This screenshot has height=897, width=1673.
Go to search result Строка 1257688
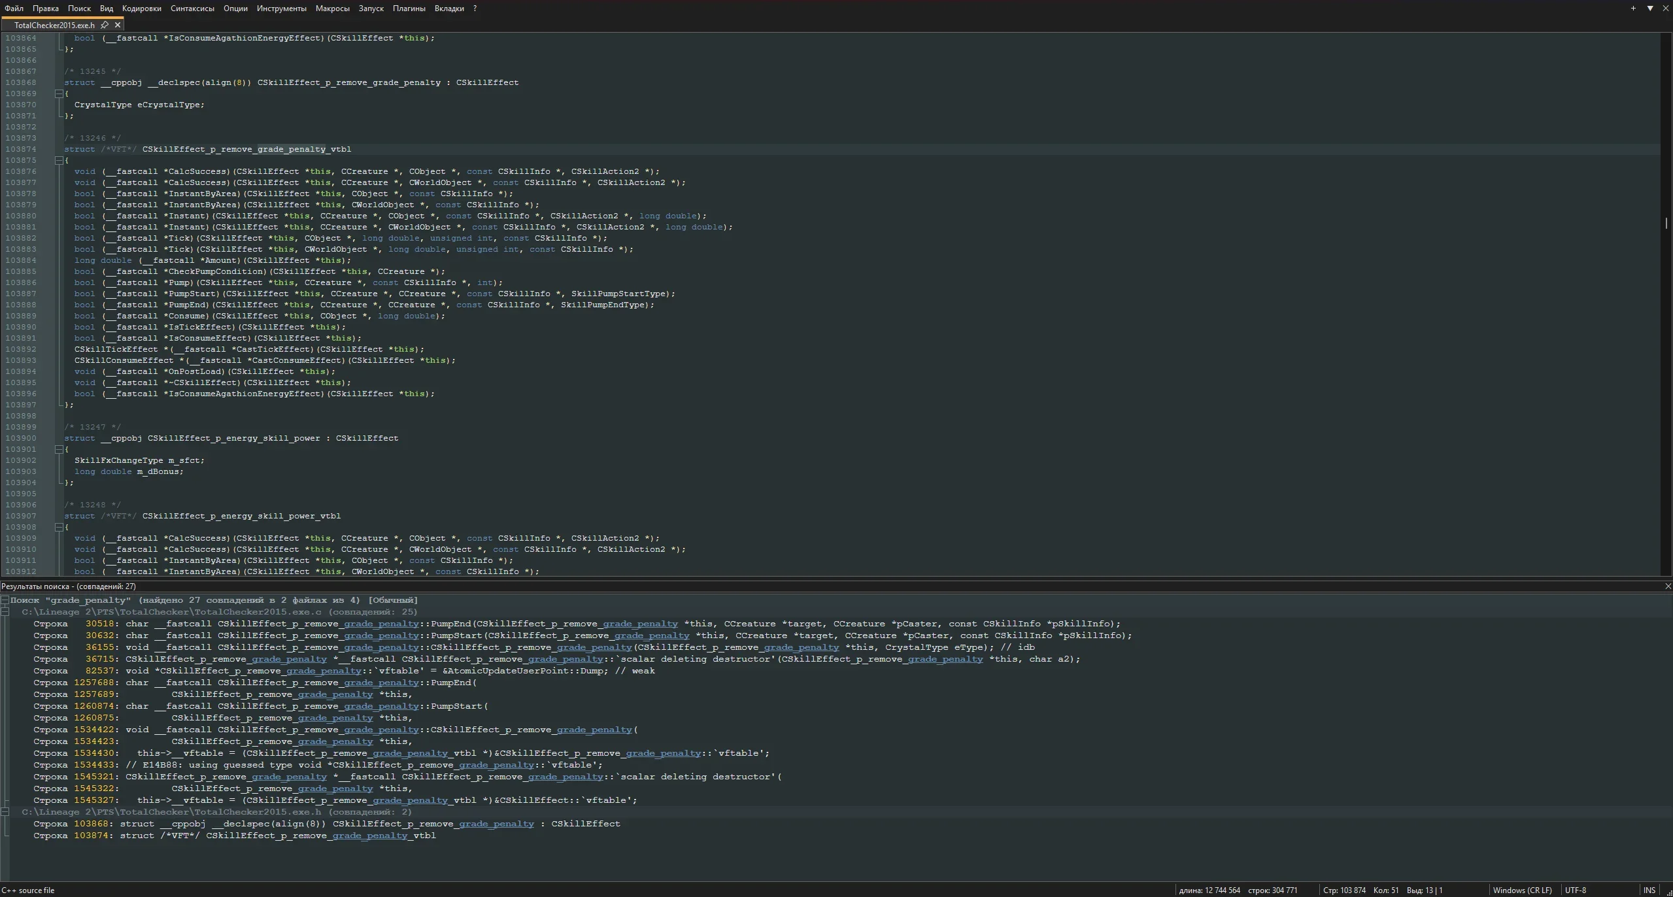pyautogui.click(x=255, y=683)
